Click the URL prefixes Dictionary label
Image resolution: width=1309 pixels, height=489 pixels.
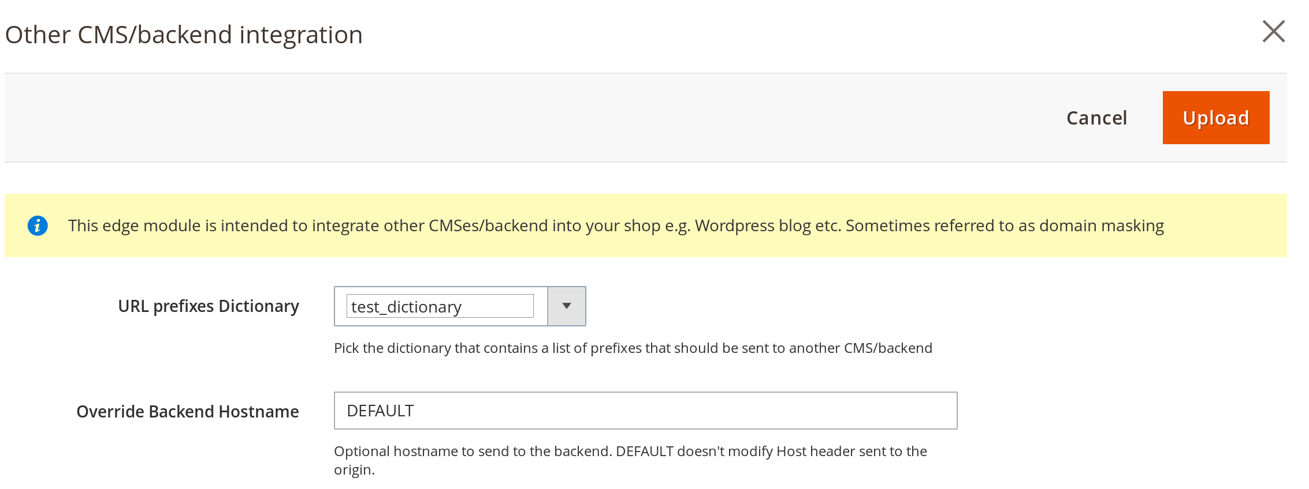[208, 306]
